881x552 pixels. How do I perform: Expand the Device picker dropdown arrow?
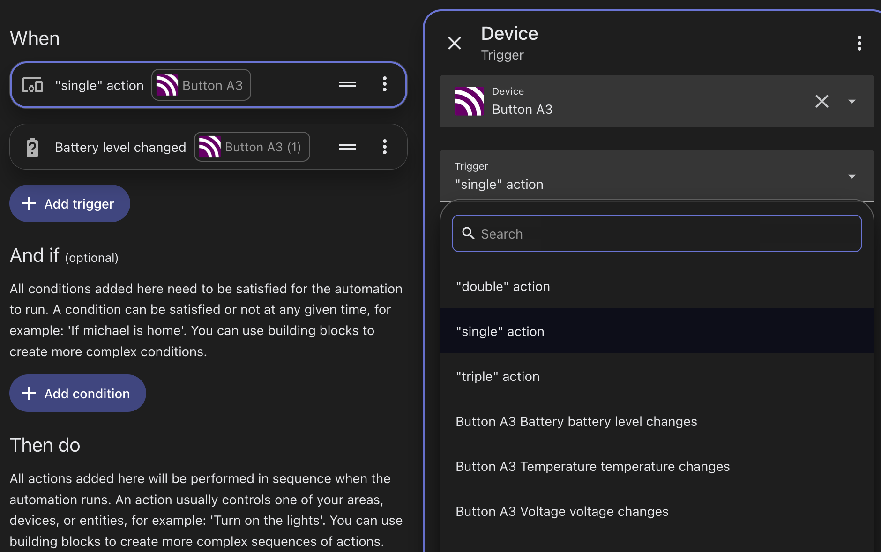852,101
